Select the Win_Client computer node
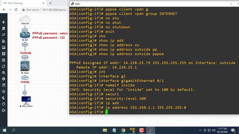This screenshot has width=239, height=134. click(x=26, y=100)
